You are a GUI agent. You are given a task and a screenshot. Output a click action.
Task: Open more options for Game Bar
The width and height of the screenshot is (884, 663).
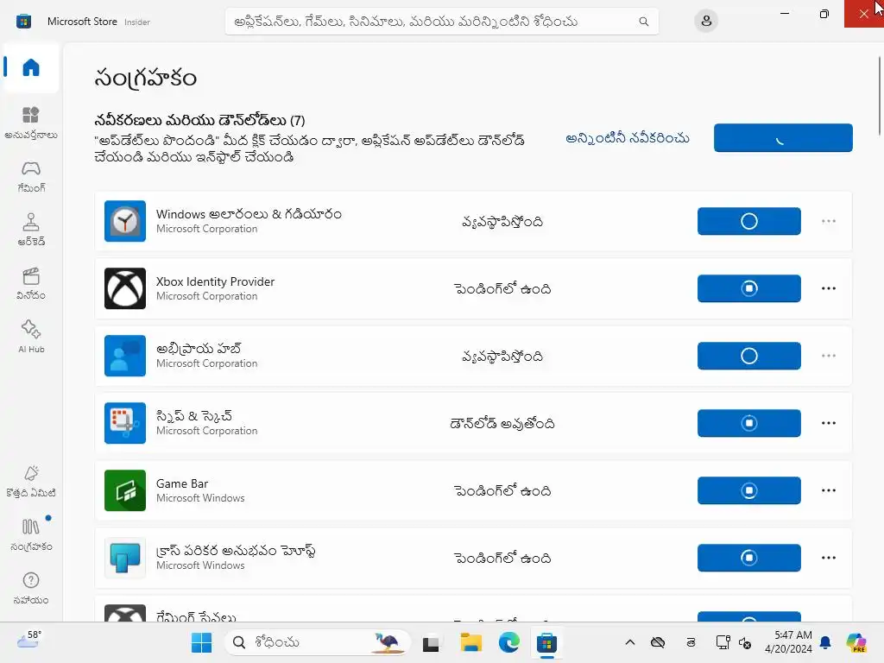(x=828, y=490)
